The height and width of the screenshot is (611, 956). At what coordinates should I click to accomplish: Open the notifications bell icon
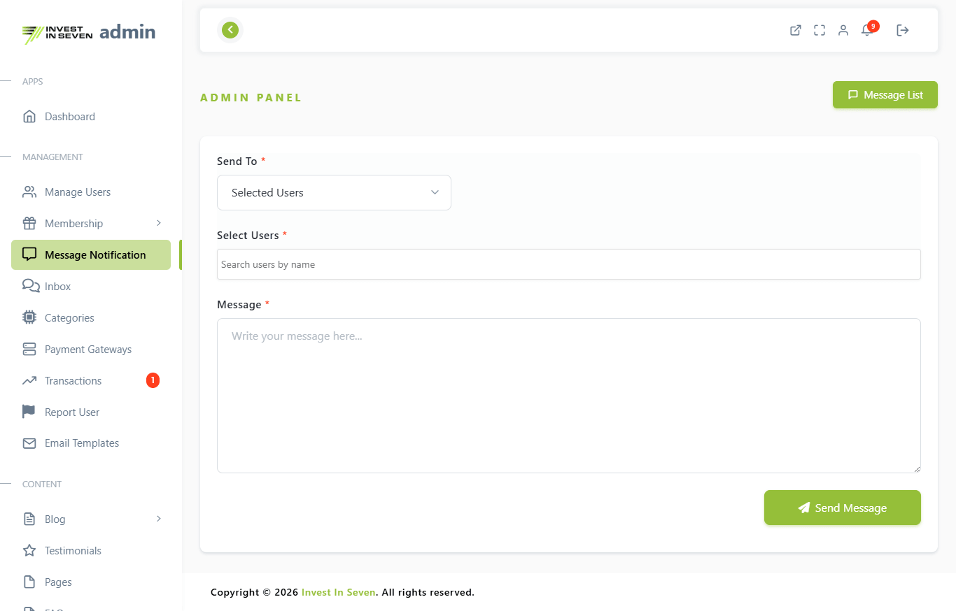click(867, 30)
